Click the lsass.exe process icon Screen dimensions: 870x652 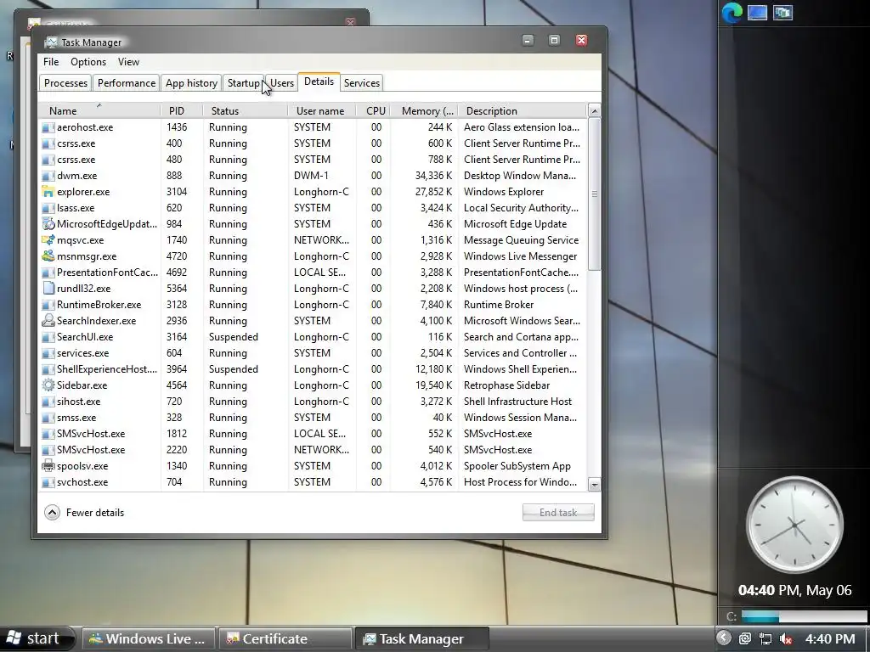[48, 208]
